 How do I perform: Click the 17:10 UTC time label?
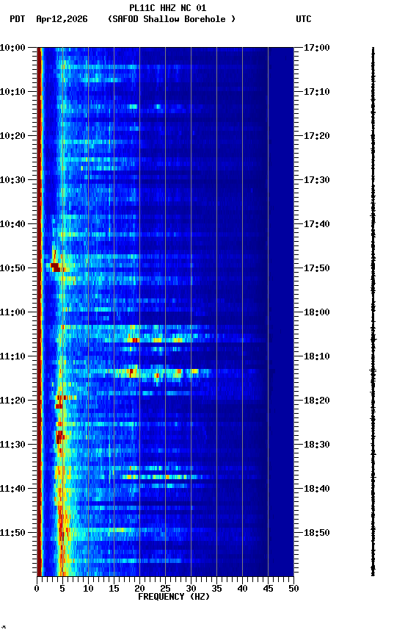[x=317, y=92]
